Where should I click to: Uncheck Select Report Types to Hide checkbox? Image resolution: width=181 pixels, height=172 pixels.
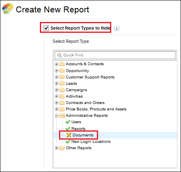(x=46, y=28)
